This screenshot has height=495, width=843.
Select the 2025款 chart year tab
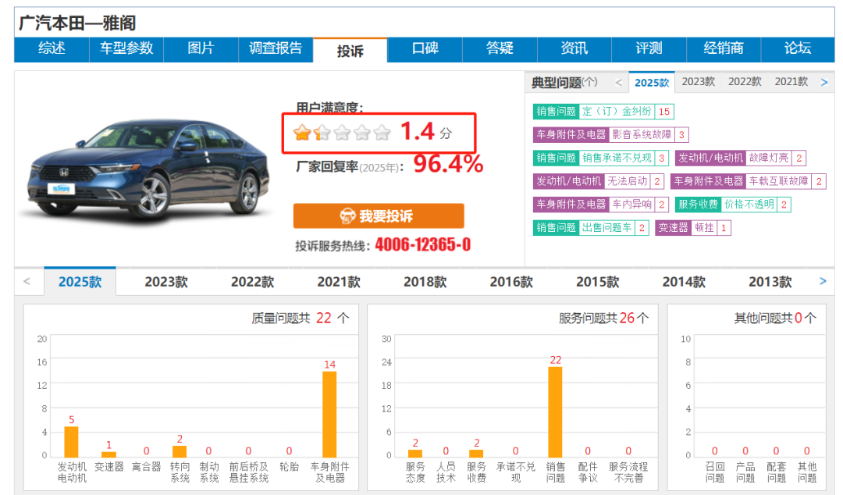(80, 281)
